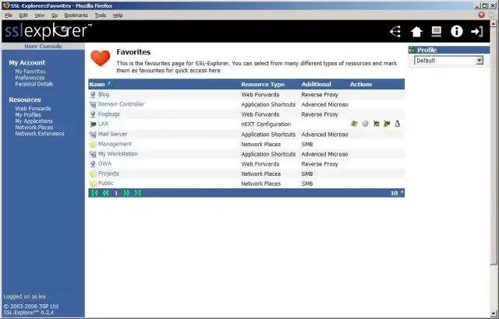This screenshot has height=319, width=499.
Task: Click the gray round action icon in LAN row
Action: pyautogui.click(x=365, y=124)
